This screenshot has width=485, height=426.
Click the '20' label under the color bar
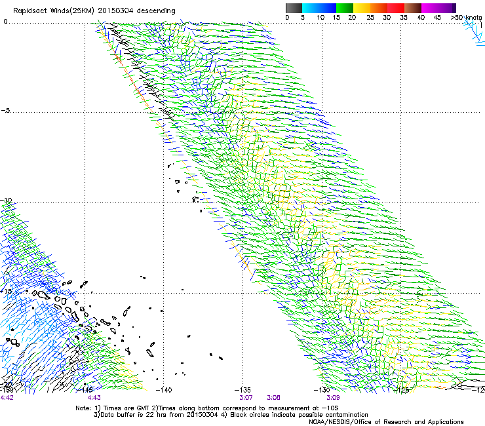[x=352, y=18]
